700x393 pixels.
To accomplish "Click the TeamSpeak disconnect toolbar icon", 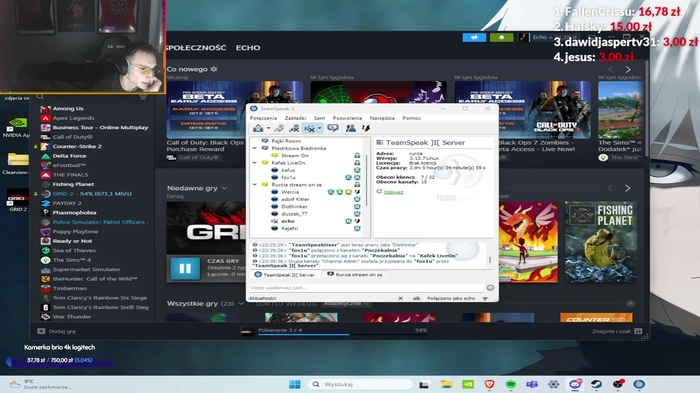I will [x=257, y=128].
